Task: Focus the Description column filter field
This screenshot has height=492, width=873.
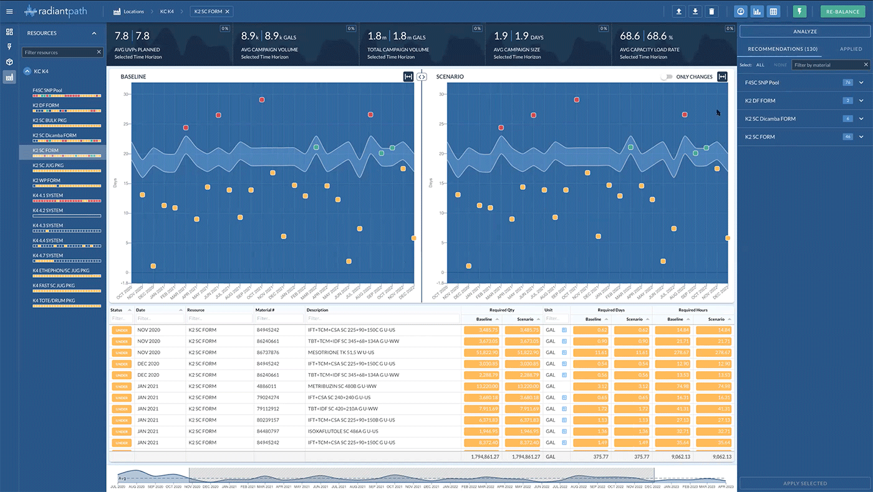Action: [382, 319]
